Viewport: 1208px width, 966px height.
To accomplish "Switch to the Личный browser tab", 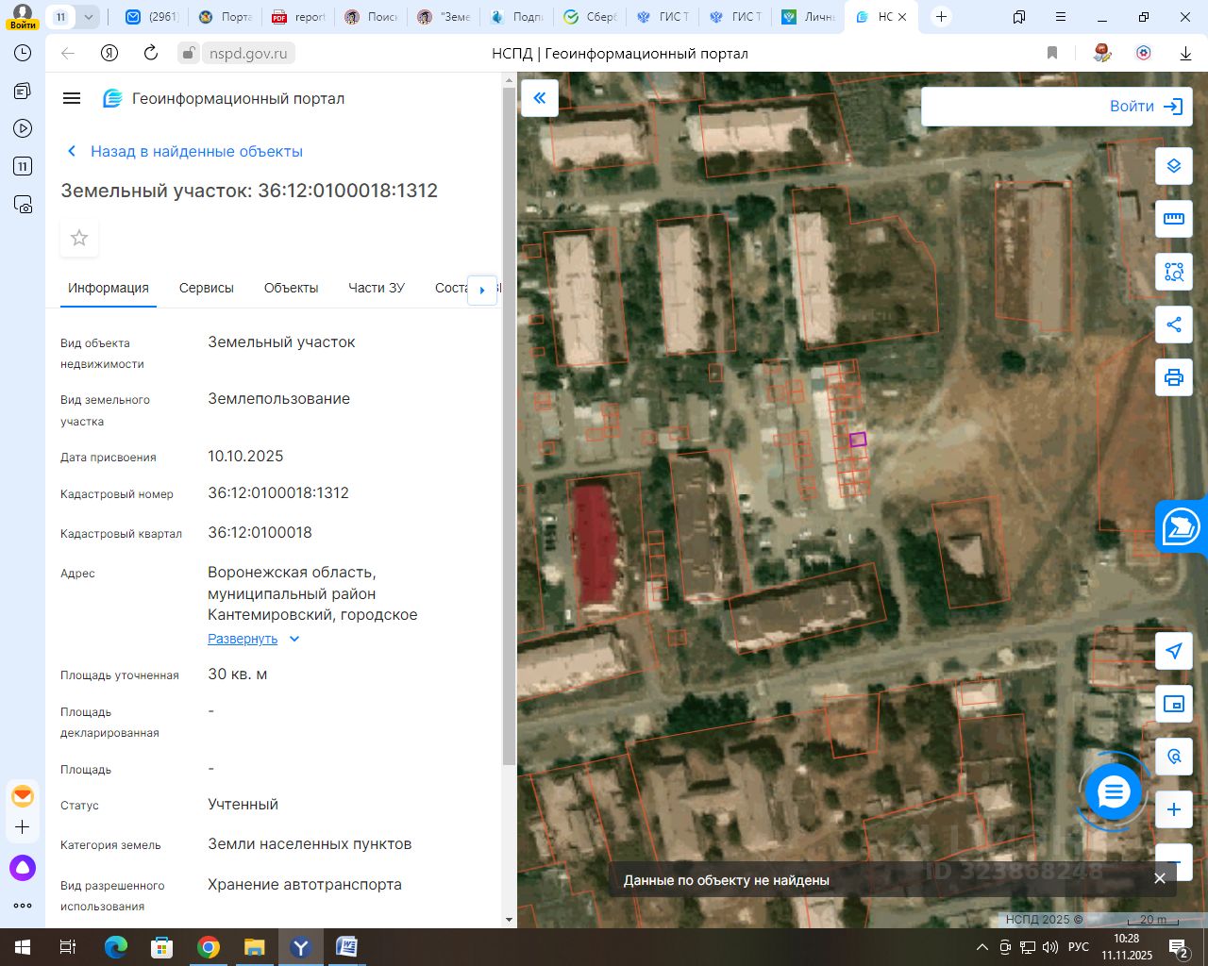I will click(808, 17).
